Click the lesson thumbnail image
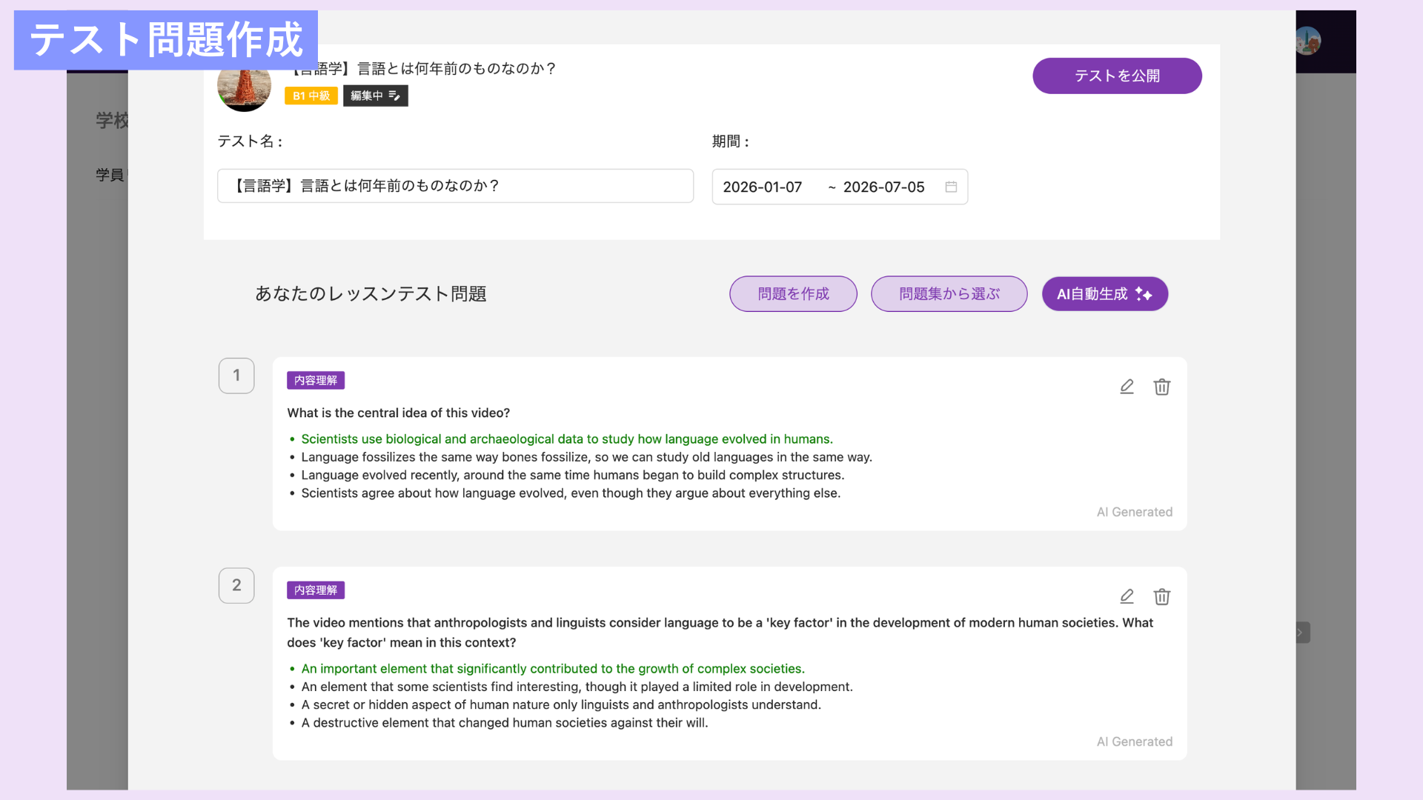 pyautogui.click(x=245, y=89)
